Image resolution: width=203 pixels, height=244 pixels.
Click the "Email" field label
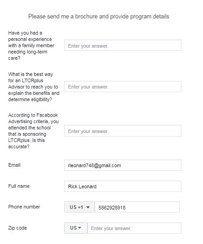tap(14, 165)
